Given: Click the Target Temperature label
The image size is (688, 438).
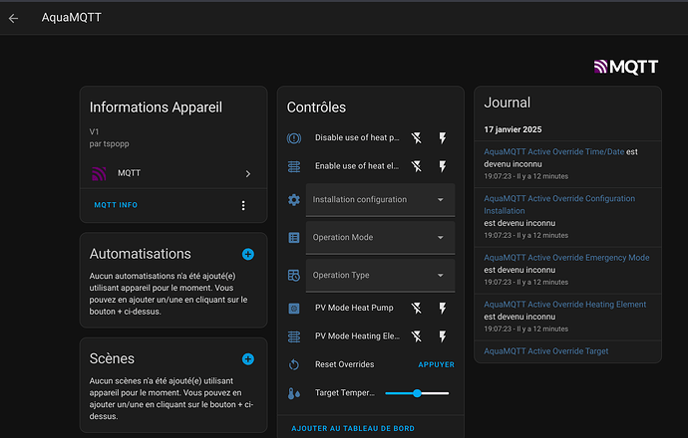Looking at the screenshot, I should [344, 393].
